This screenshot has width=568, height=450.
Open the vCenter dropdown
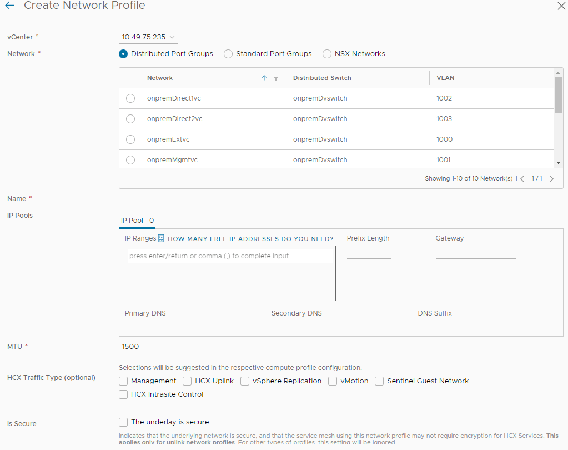148,37
